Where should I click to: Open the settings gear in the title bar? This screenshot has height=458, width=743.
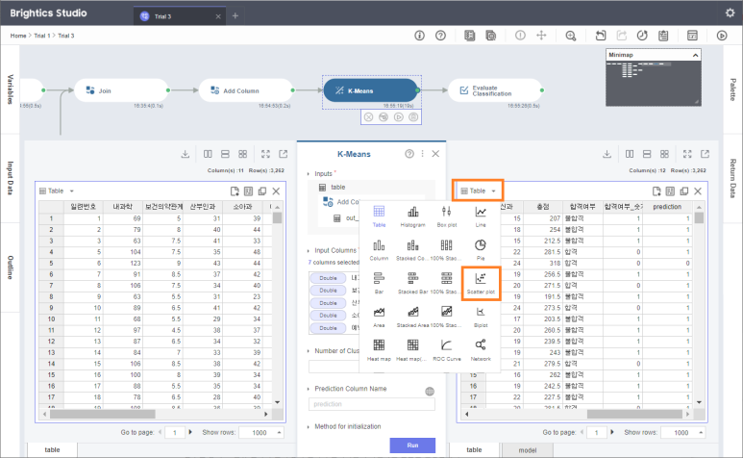730,13
